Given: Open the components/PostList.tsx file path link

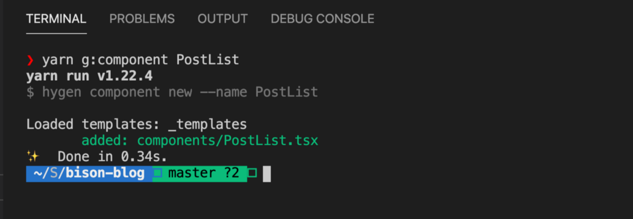Looking at the screenshot, I should (228, 141).
